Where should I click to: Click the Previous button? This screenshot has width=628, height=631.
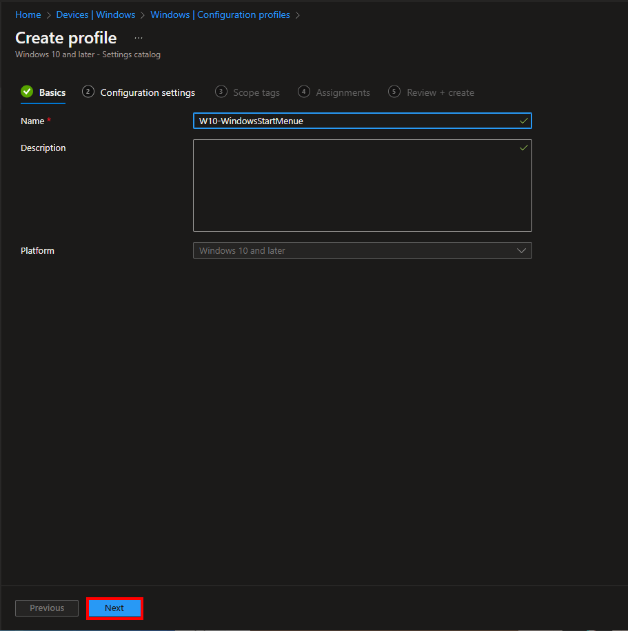coord(47,608)
